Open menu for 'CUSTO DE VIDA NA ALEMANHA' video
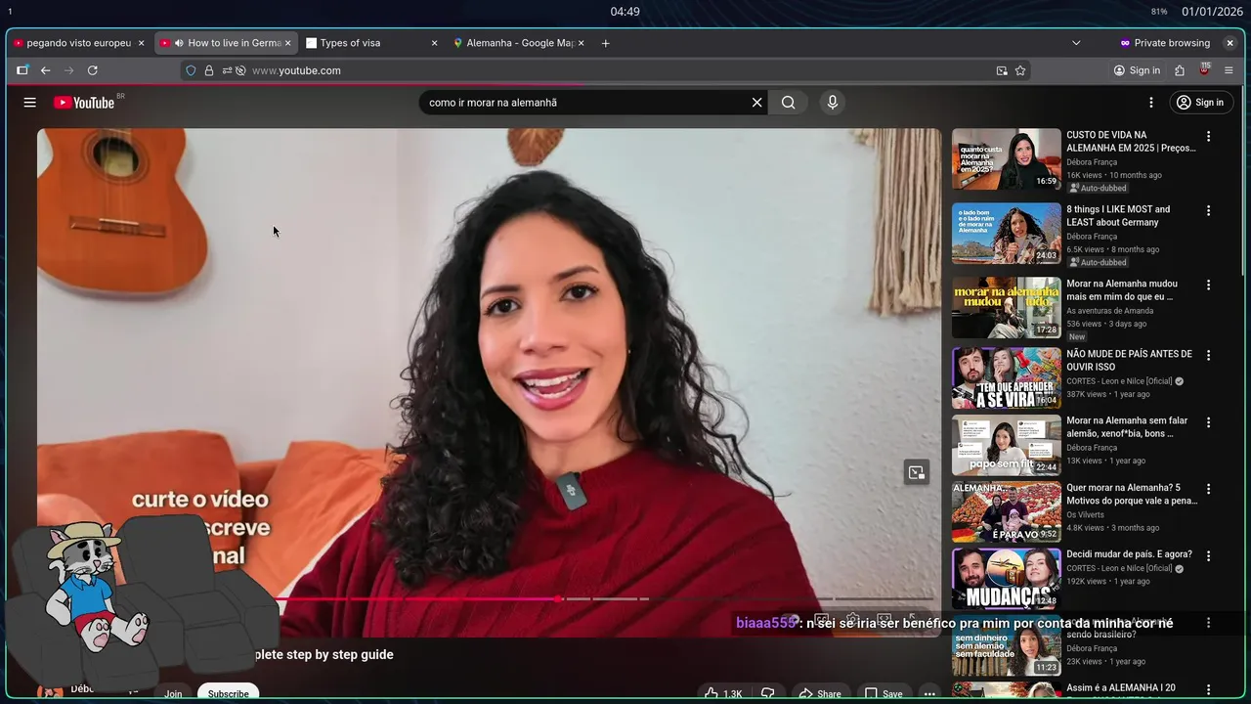This screenshot has width=1251, height=704. coord(1208,137)
